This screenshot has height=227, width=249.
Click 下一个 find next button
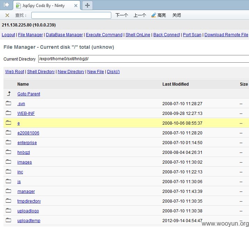(x=121, y=15)
